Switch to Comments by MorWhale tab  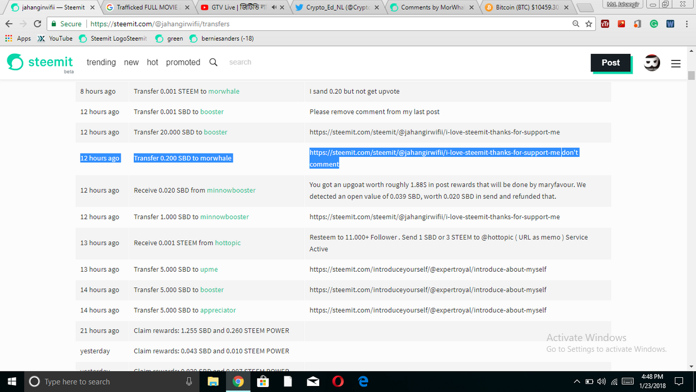coord(431,8)
